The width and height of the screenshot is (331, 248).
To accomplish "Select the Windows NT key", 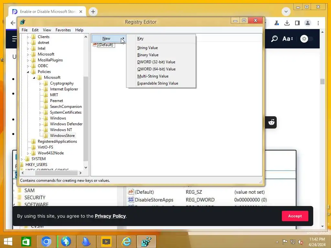I will (61, 130).
